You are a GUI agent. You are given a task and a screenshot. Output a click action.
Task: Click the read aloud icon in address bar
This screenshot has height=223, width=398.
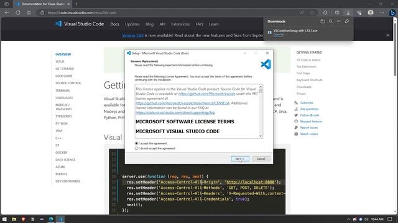tap(302, 12)
